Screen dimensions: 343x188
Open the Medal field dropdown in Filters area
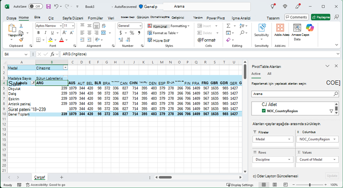click(x=289, y=139)
